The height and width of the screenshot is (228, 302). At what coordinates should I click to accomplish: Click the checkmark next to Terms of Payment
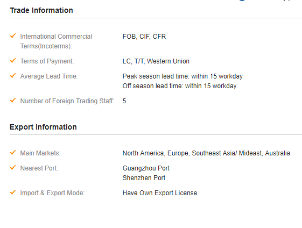[x=13, y=60]
